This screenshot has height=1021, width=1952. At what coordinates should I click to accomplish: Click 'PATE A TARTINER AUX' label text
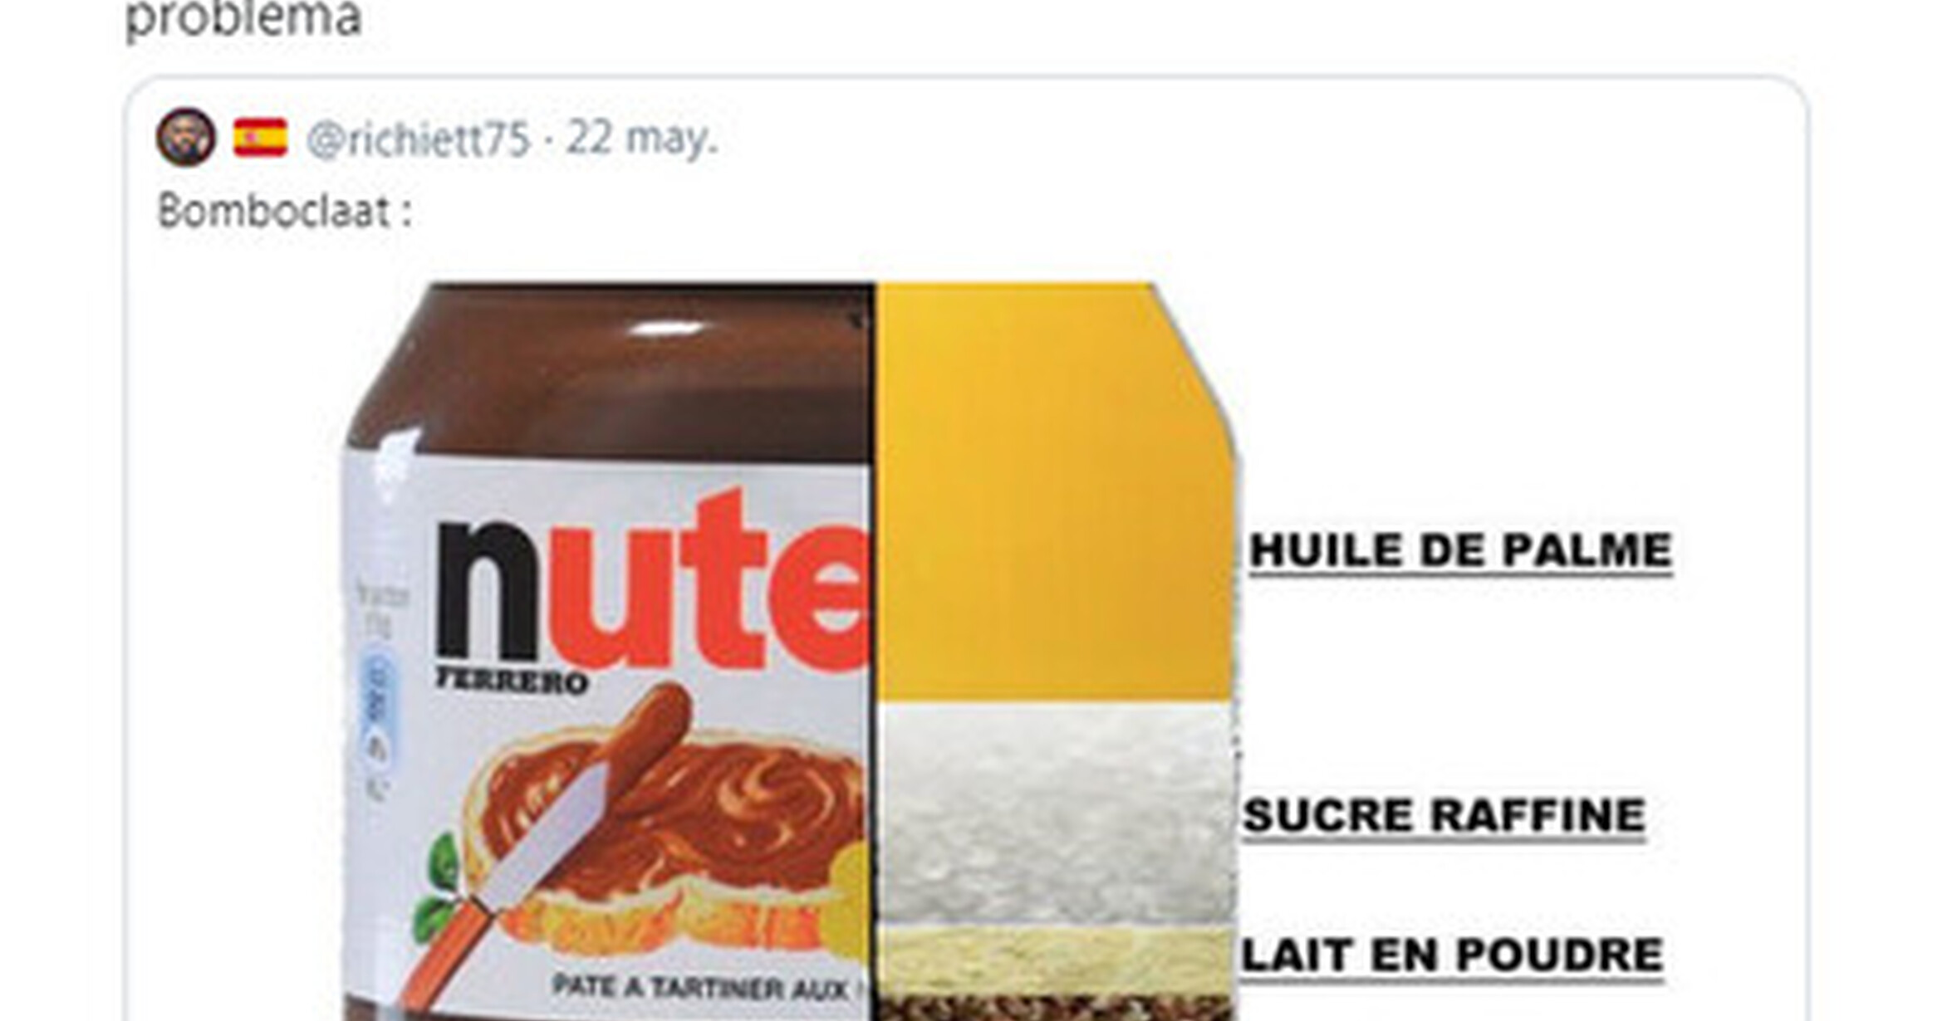coord(699,988)
